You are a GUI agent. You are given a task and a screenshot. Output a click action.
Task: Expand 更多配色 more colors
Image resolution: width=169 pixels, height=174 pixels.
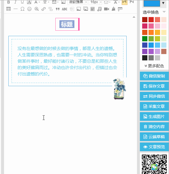(x=154, y=66)
